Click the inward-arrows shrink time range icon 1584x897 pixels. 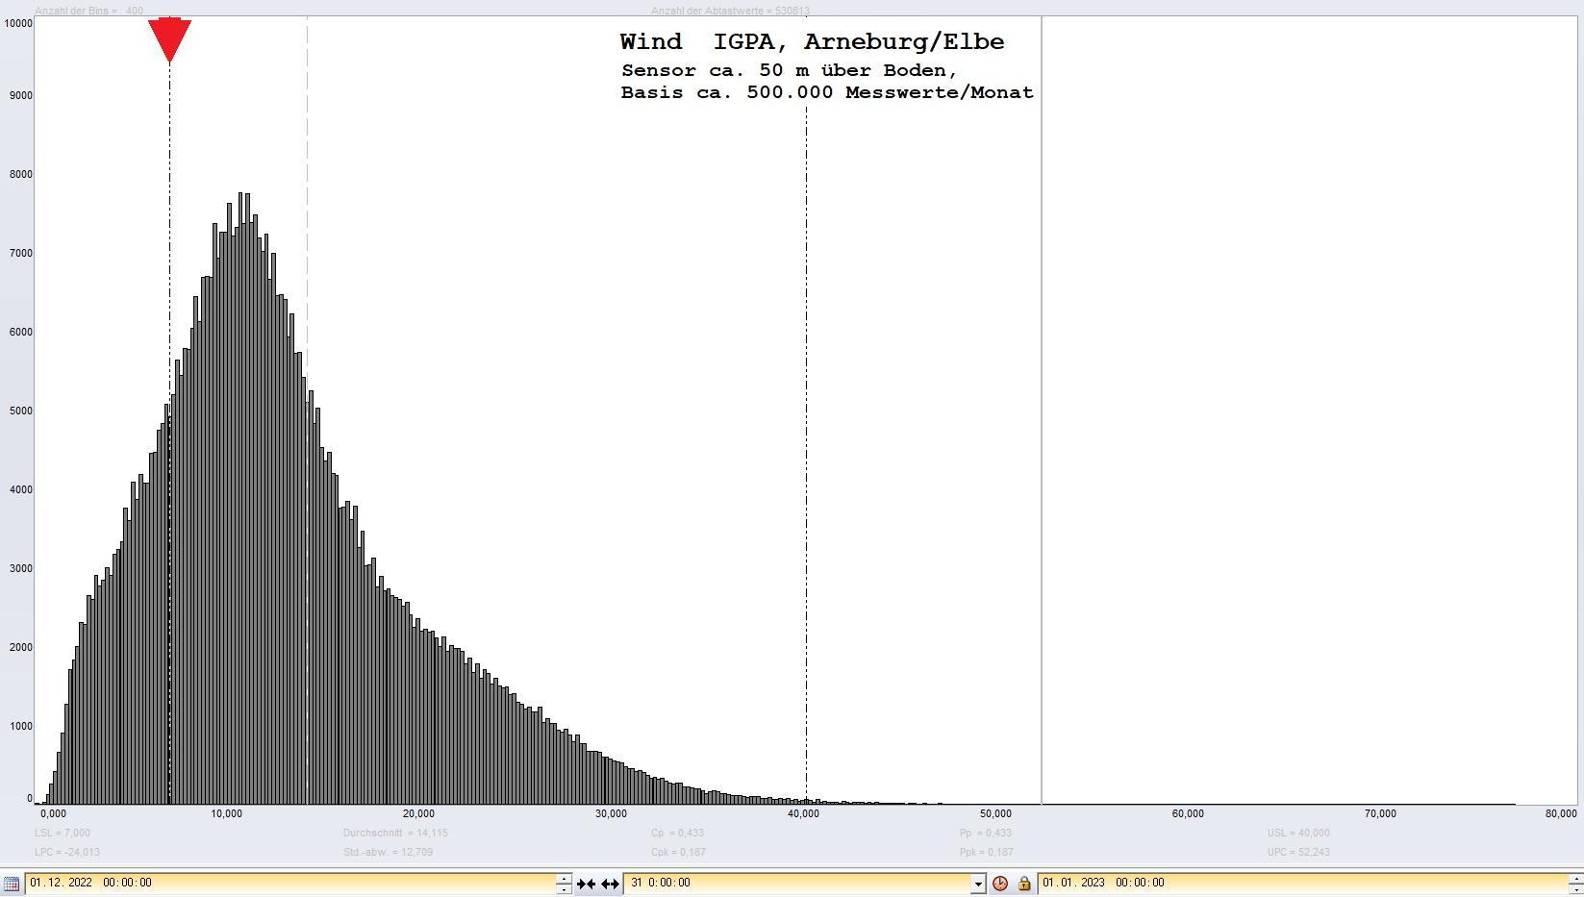point(586,884)
